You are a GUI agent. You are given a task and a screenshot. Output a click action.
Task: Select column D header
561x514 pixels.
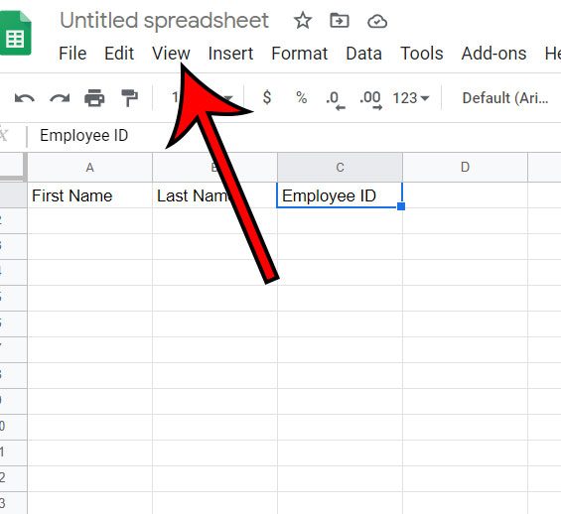pos(465,167)
